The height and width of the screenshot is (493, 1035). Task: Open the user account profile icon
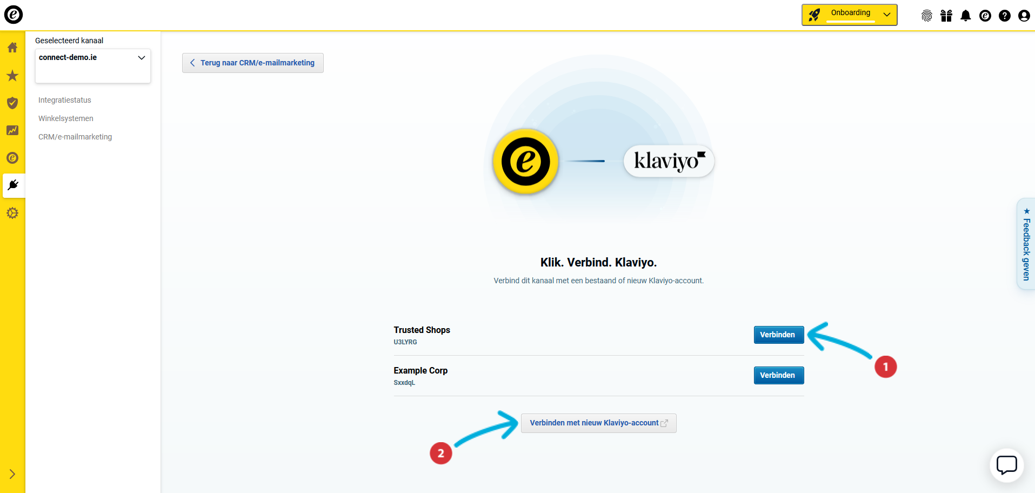tap(1024, 16)
